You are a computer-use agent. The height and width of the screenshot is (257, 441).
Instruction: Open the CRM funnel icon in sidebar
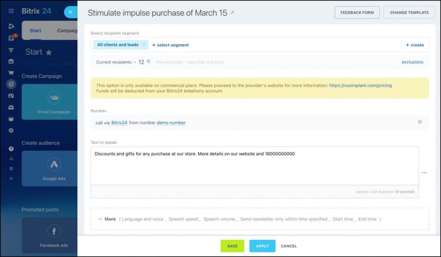click(x=11, y=50)
